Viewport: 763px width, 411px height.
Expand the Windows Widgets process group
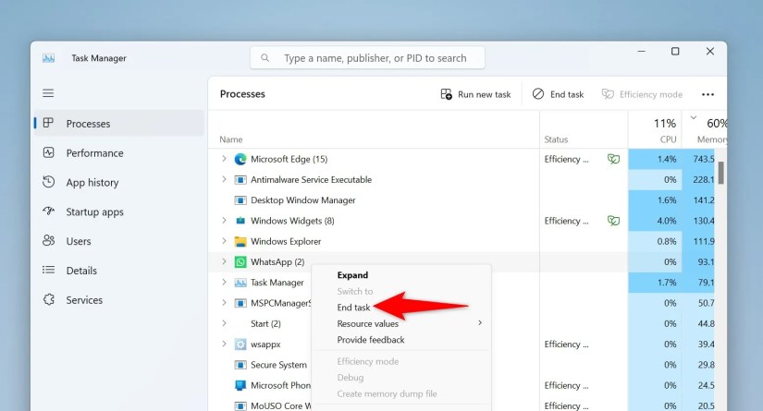click(x=224, y=221)
